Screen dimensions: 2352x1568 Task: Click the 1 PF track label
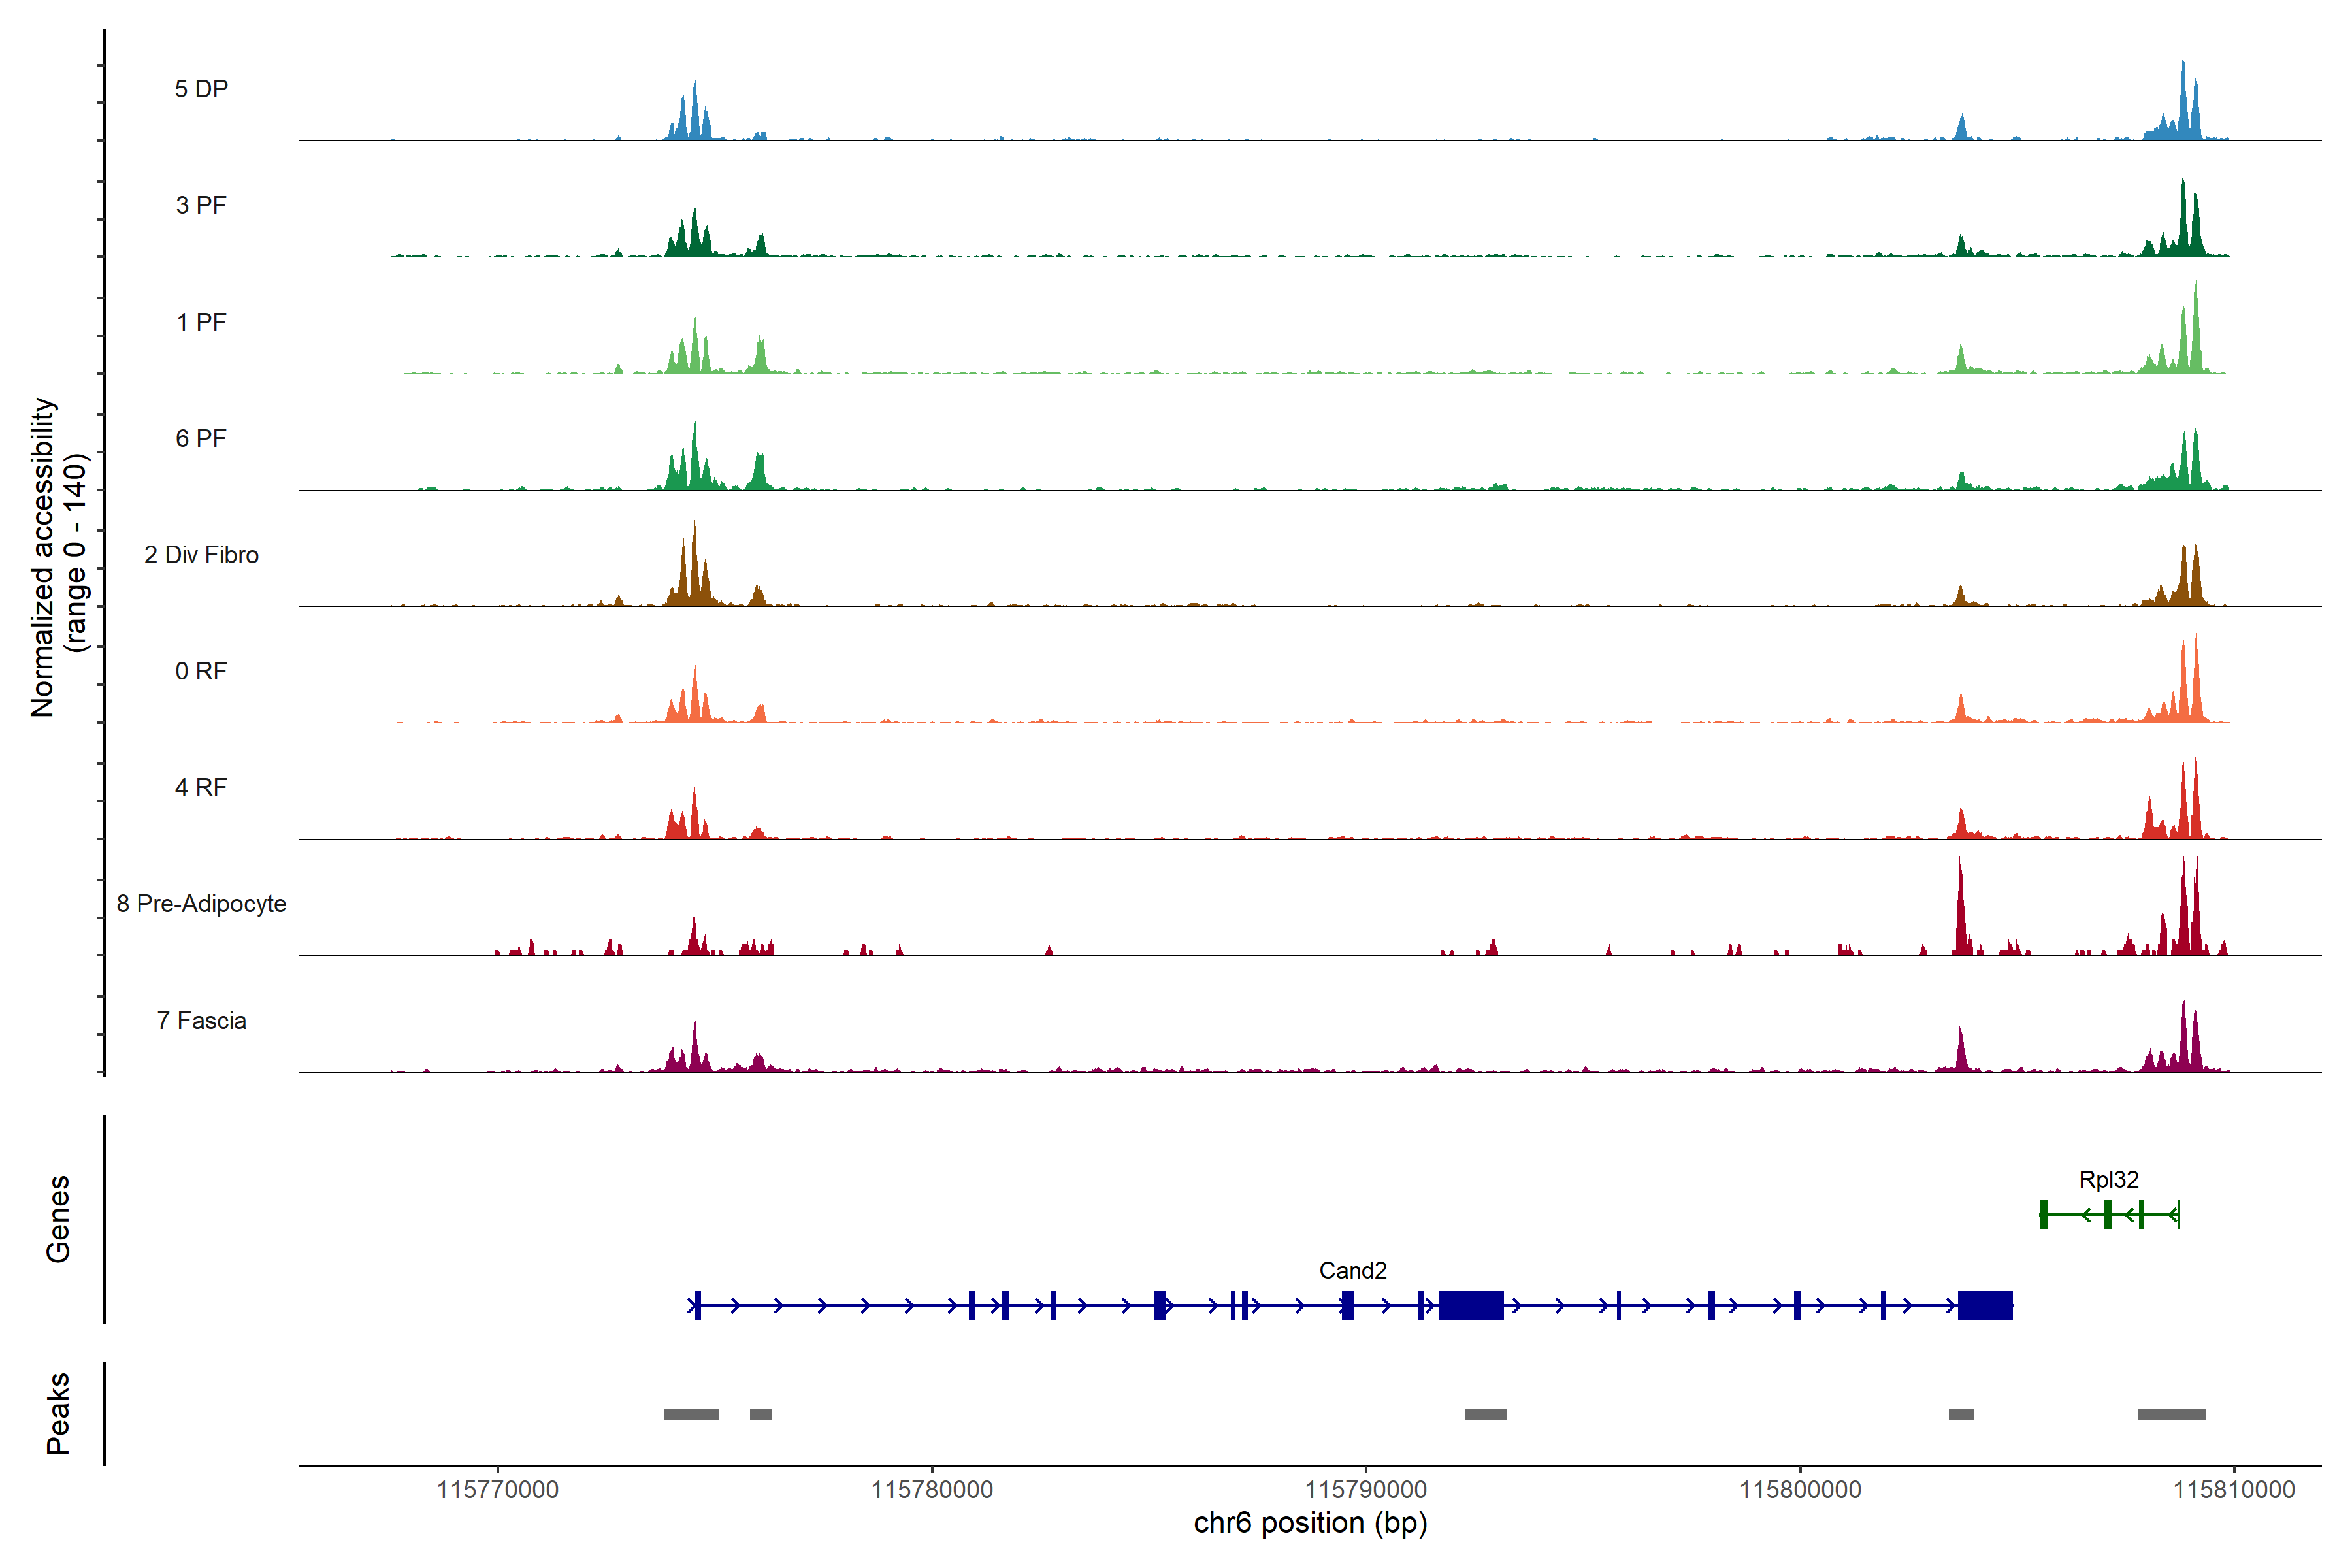(x=201, y=322)
